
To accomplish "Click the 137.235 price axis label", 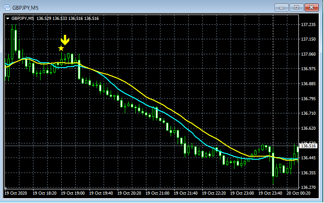I will point(308,25).
